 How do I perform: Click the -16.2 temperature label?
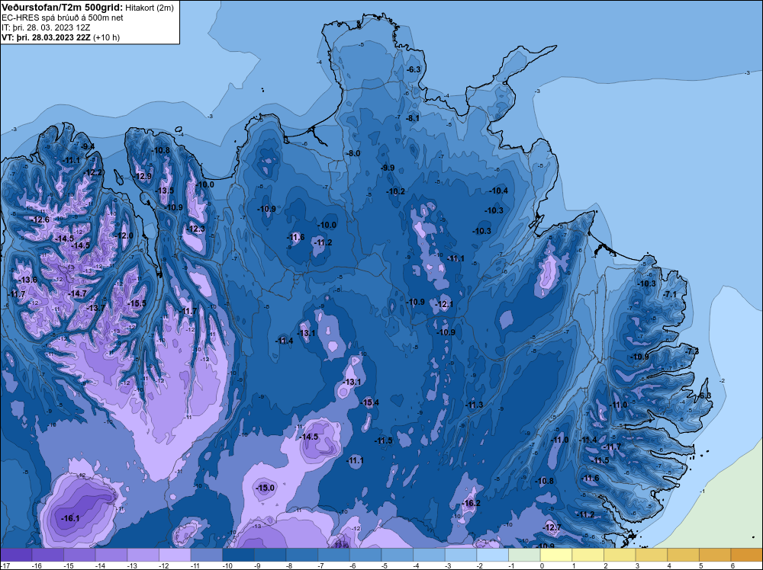tap(471, 503)
